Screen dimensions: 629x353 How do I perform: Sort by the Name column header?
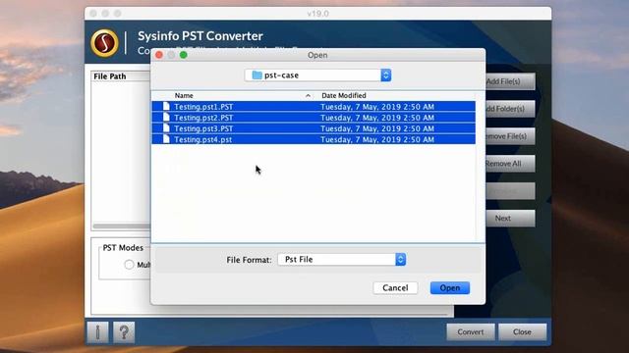click(184, 96)
